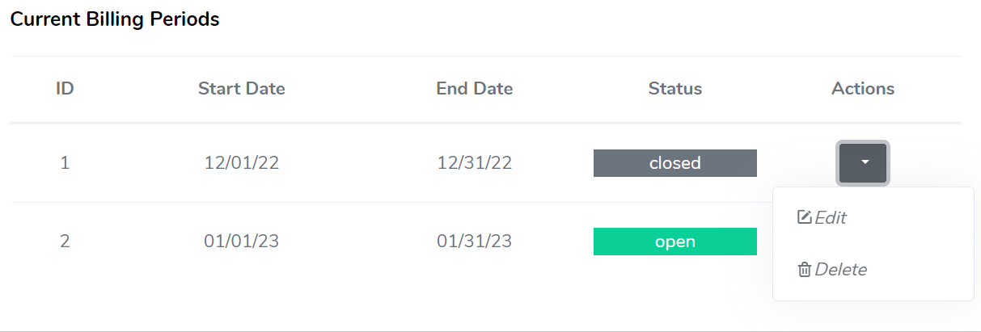Viewport: 981px width, 332px height.
Task: Click the trash can Delete icon
Action: pyautogui.click(x=804, y=270)
